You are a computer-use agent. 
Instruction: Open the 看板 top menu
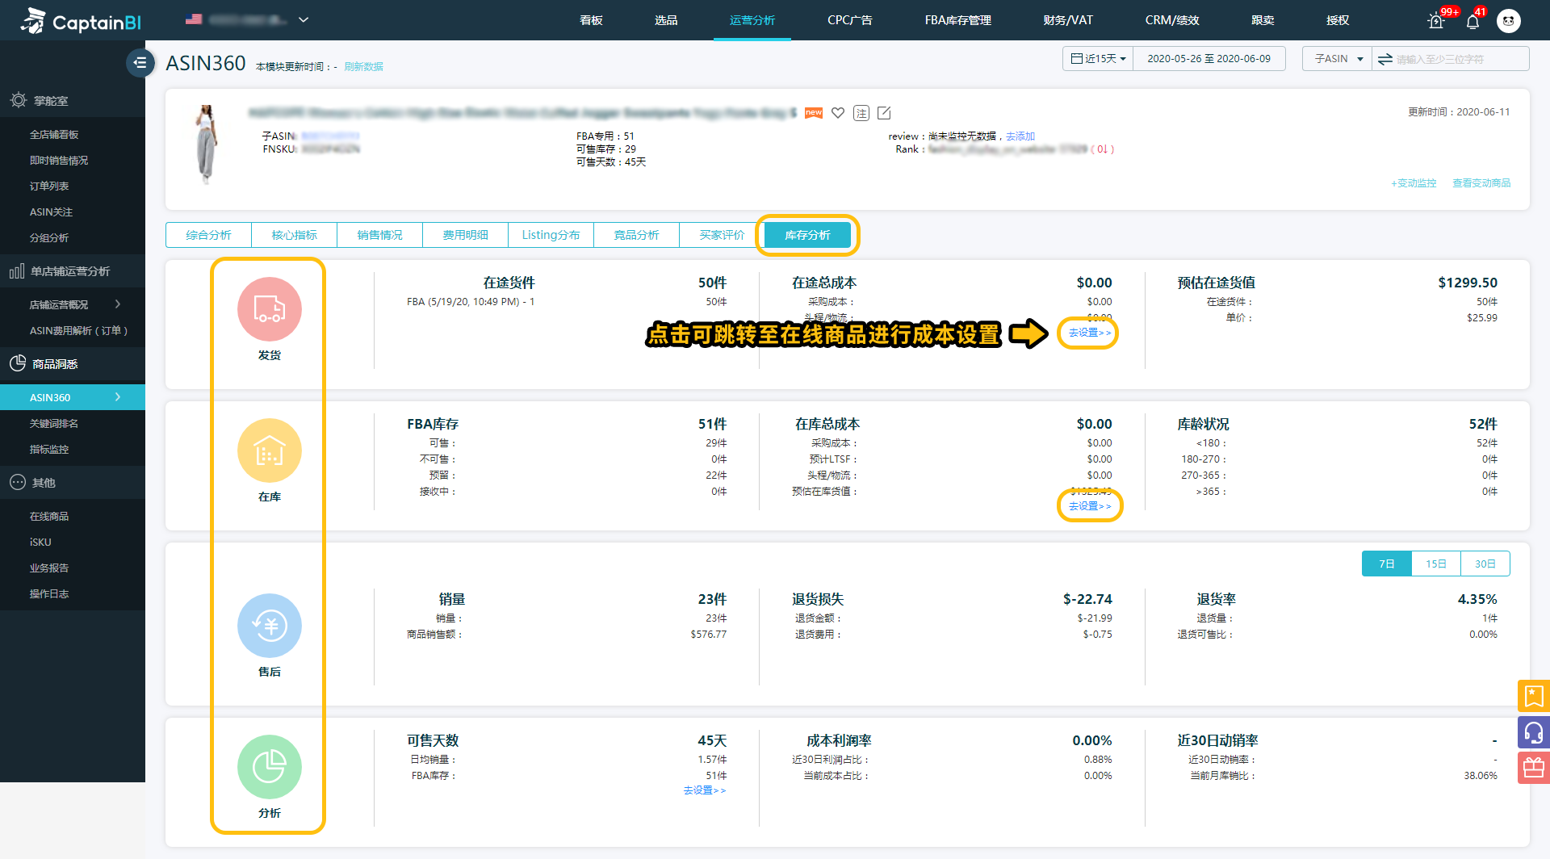pyautogui.click(x=591, y=20)
